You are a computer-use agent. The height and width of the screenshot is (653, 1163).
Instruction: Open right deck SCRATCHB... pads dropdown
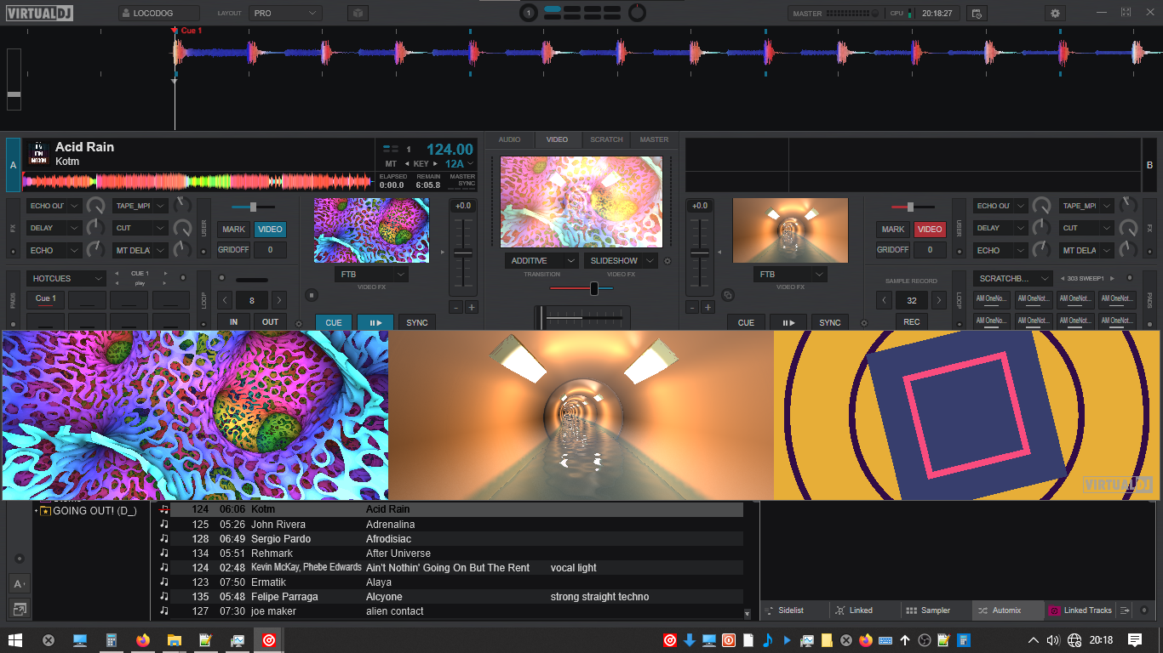tap(1012, 278)
